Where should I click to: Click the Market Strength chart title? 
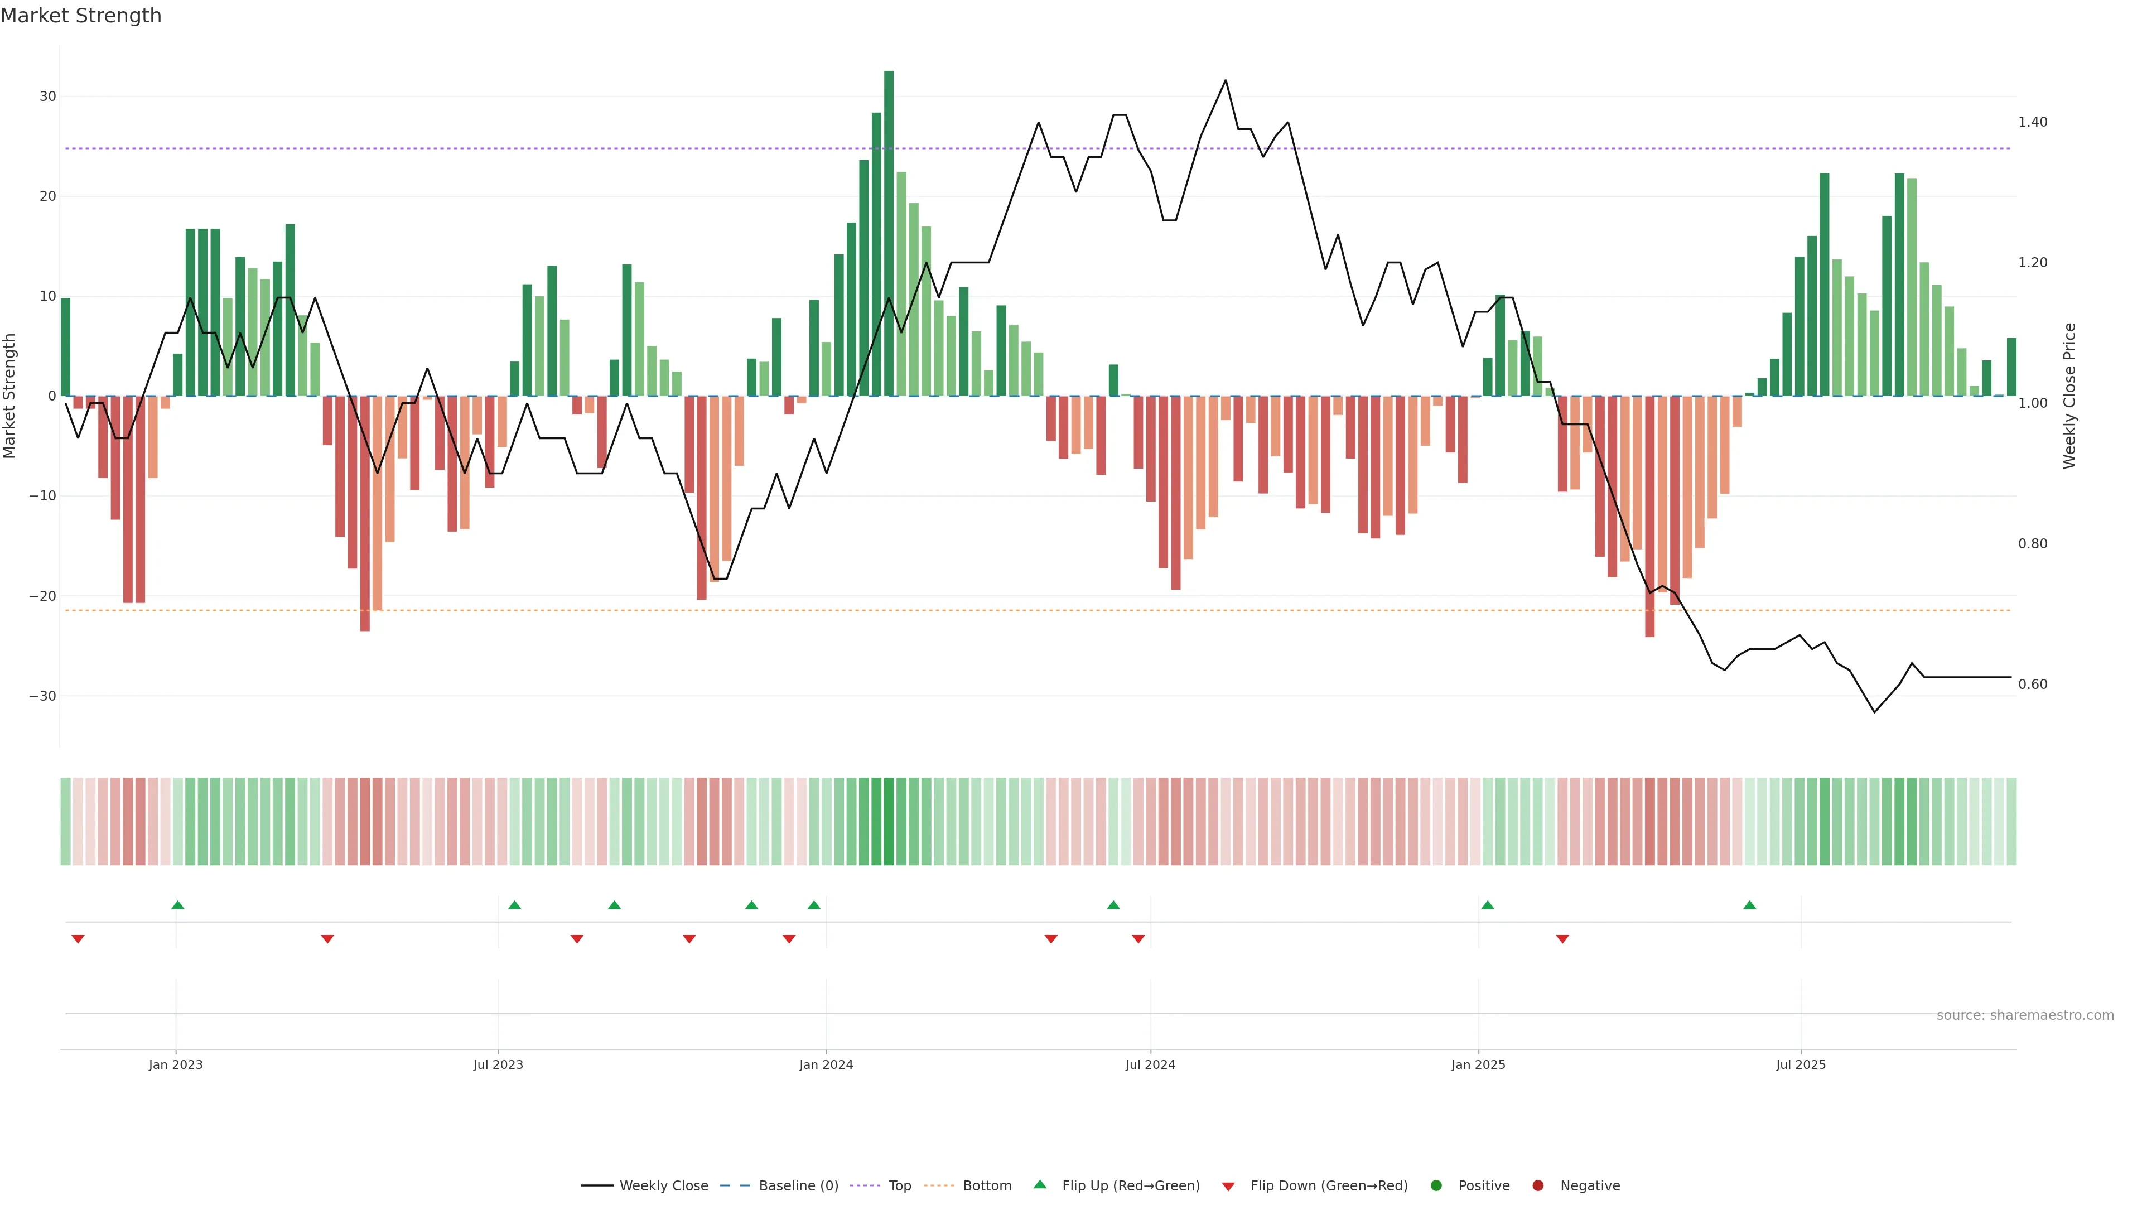pos(81,16)
